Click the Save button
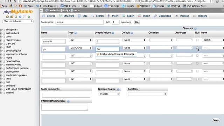The height and width of the screenshot is (126, 224). pyautogui.click(x=216, y=120)
